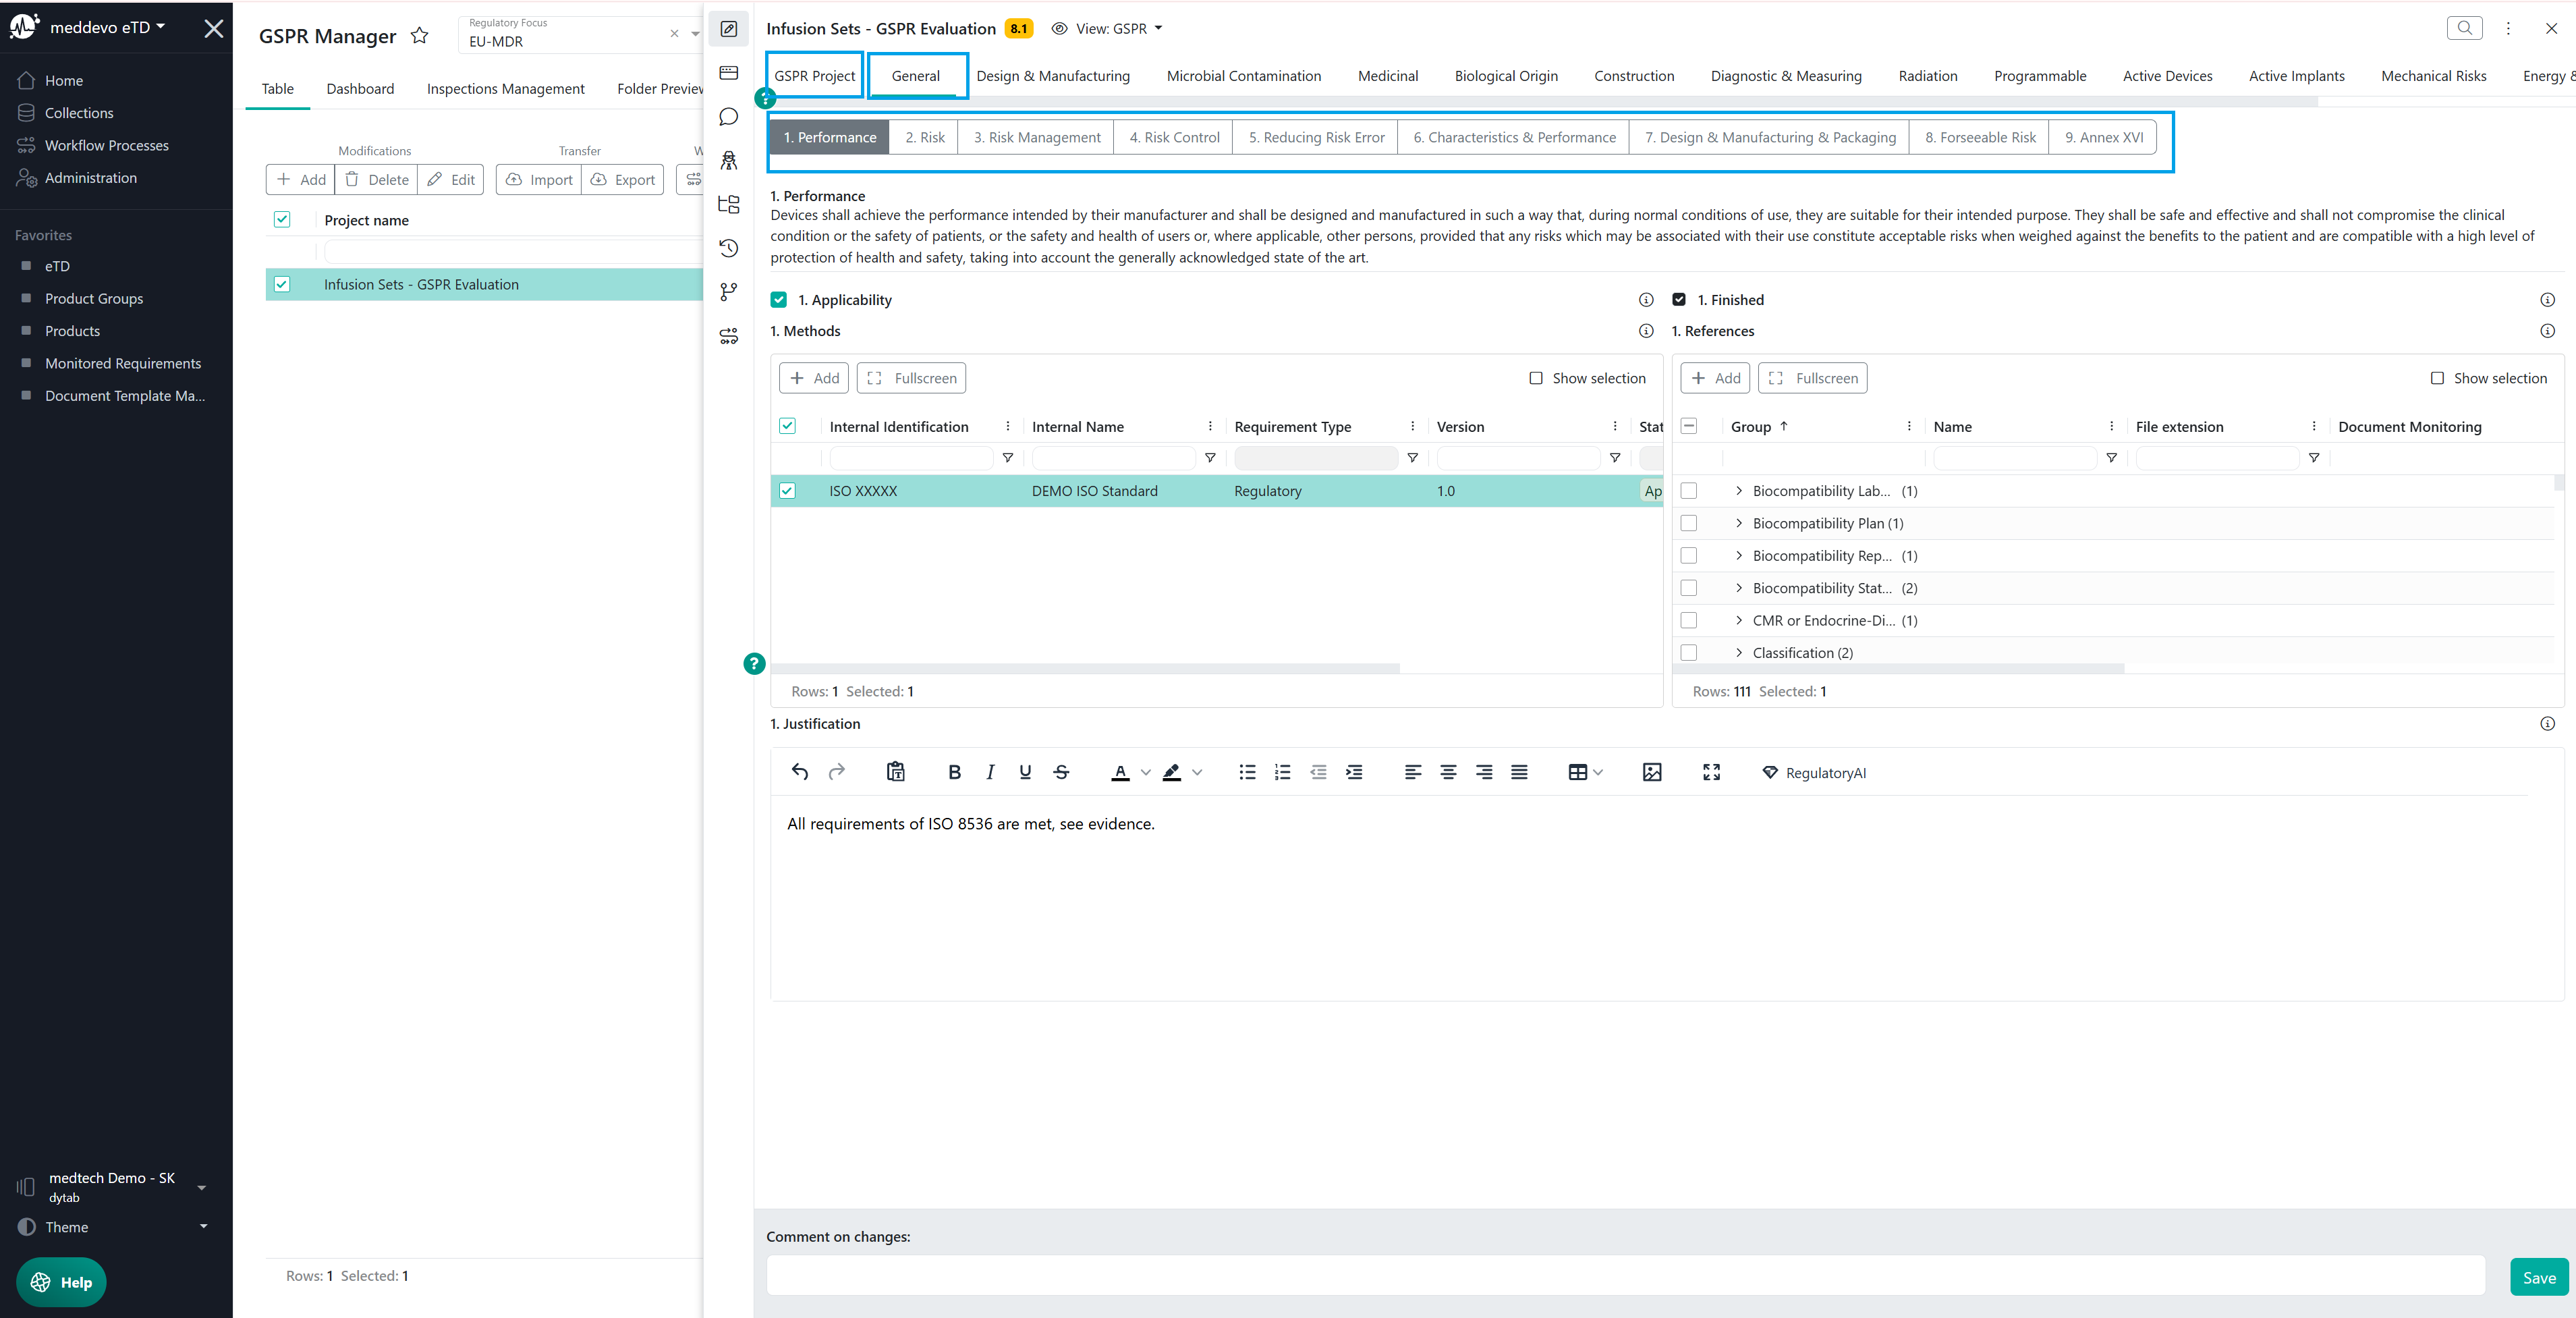
Task: Toggle underline formatting in Justification editor
Action: (x=1025, y=772)
